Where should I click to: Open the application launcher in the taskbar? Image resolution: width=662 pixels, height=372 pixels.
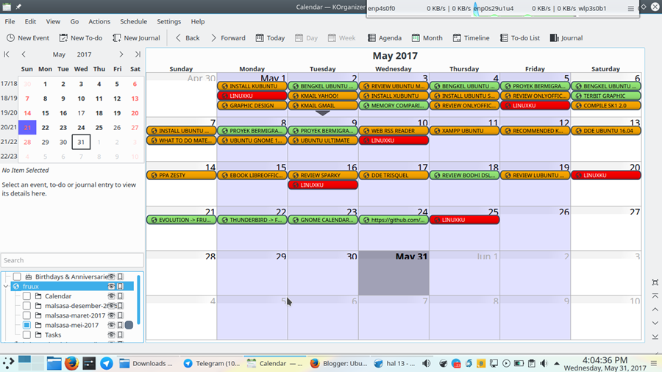8,362
